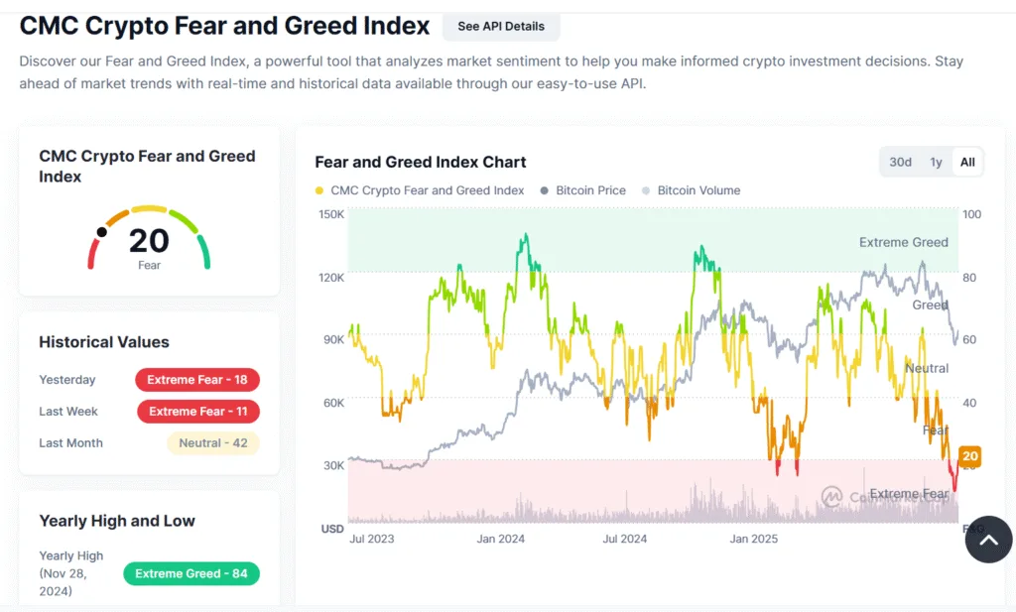The image size is (1016, 612).
Task: Select the All time range tab
Action: tap(965, 161)
